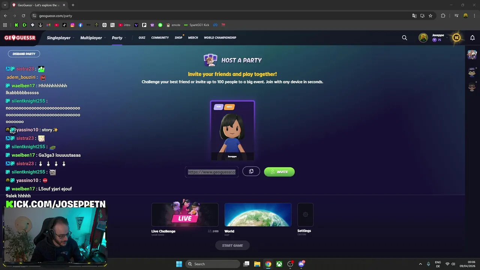480x270 pixels.
Task: Open the first friend avatar in sidebar
Action: pos(472,55)
